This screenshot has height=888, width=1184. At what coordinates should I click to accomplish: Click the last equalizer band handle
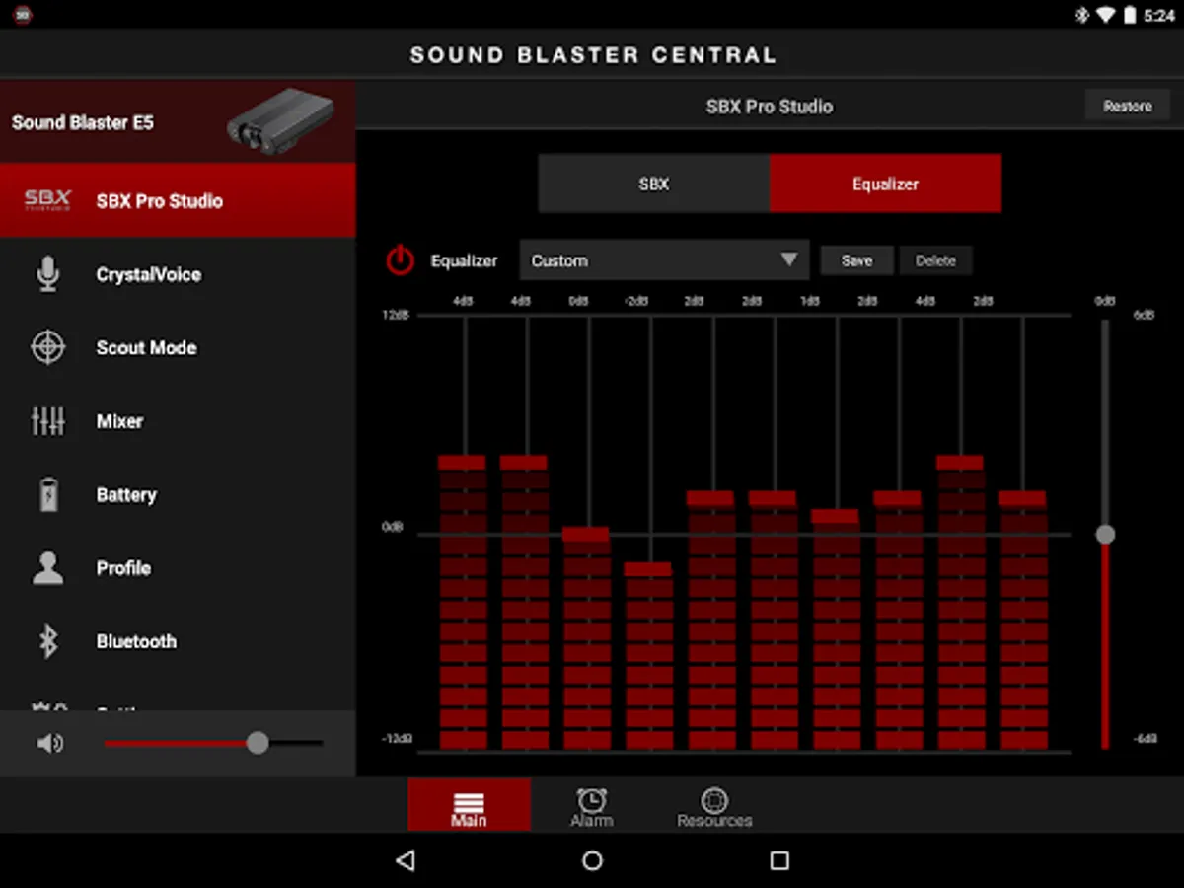(x=1022, y=498)
